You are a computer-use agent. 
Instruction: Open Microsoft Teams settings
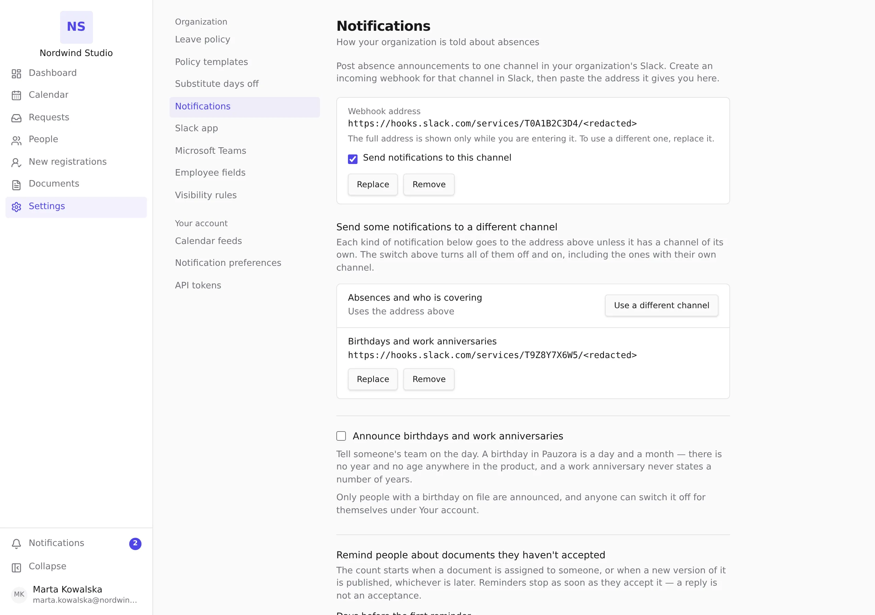click(244, 151)
